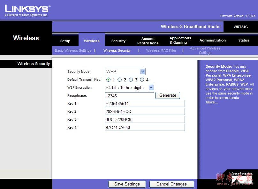Click the WRT54G model label

(240, 27)
